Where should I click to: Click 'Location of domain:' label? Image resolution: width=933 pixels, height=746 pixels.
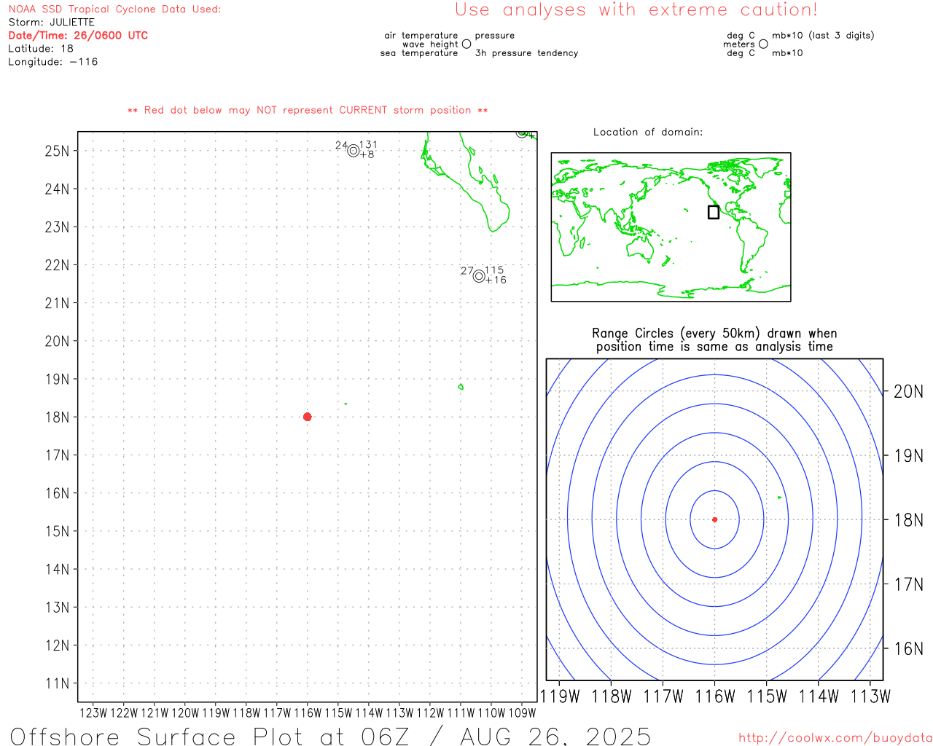(648, 132)
